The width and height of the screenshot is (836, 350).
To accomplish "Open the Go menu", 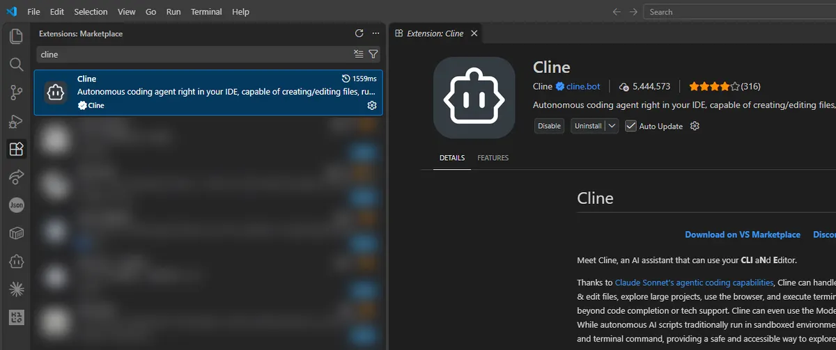I will click(151, 12).
